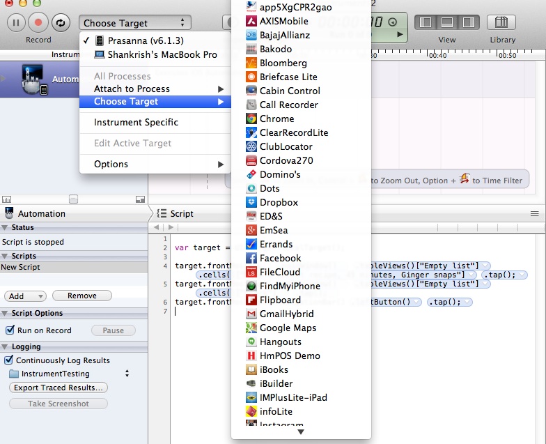Open the Add script dropdown
The image size is (546, 444).
pos(25,296)
